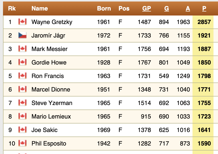Select the Steve Yzerman name link
Viewport: 218px width, 154px height.
[52, 103]
